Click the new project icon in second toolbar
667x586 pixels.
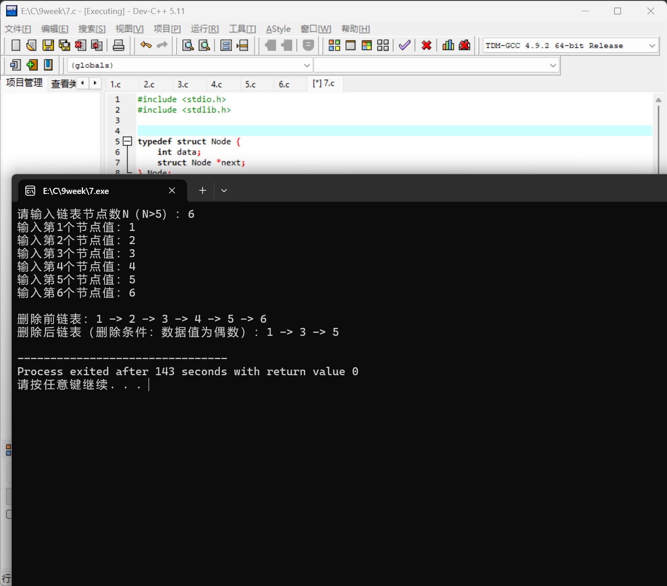15,65
